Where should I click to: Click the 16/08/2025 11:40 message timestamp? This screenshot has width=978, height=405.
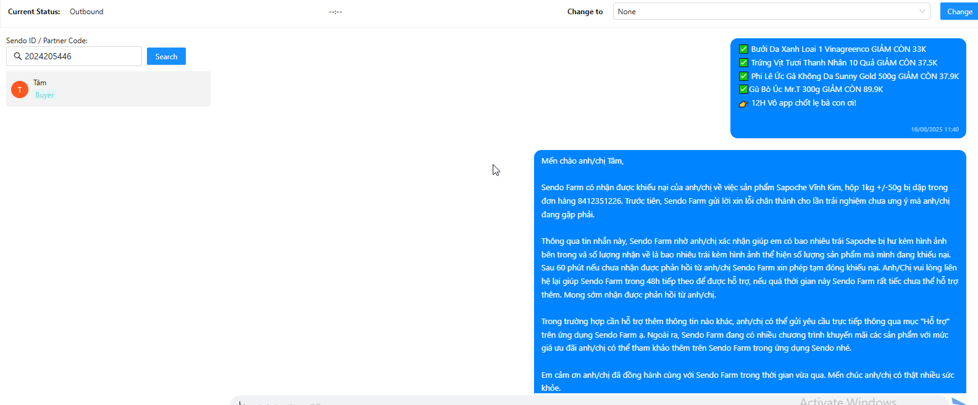935,130
